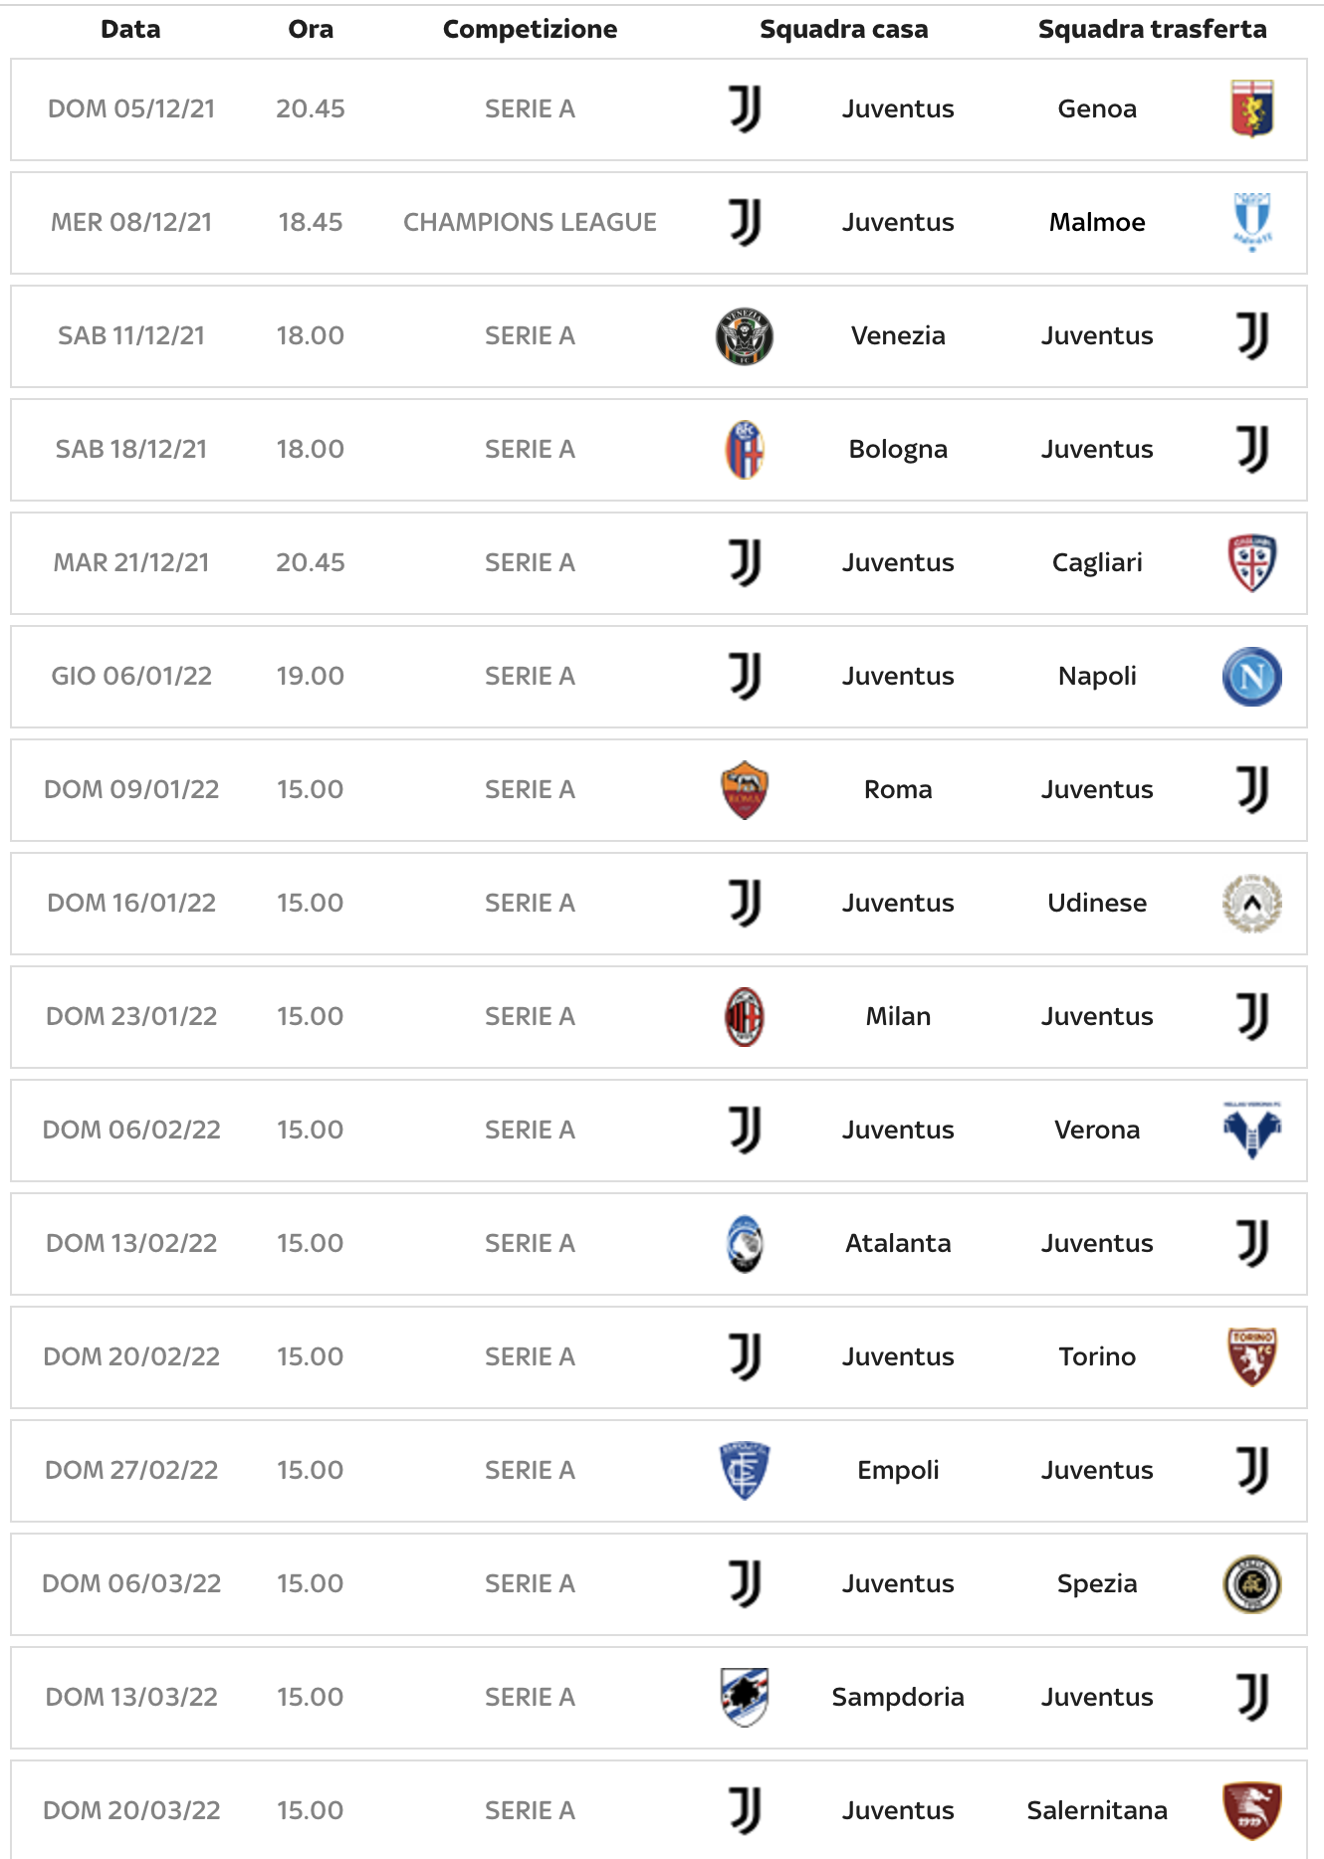Viewport: 1324px width, 1859px height.
Task: Click the Cagliari crest
Action: 1251,562
